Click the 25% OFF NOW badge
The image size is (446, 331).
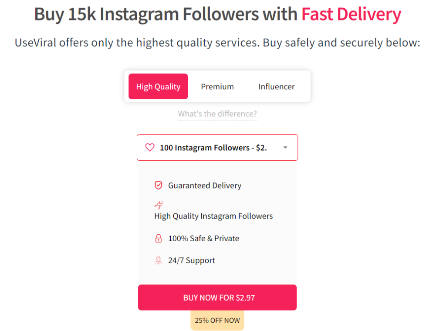coord(217,321)
